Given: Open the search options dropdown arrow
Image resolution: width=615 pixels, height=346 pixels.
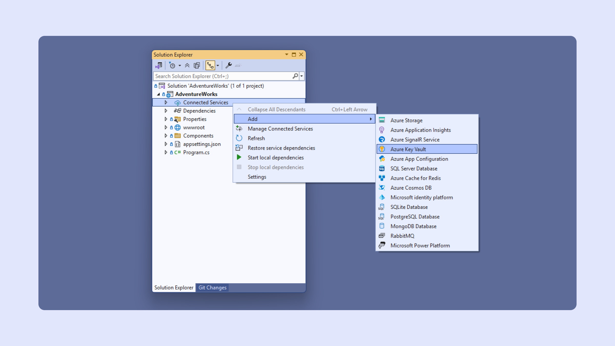Looking at the screenshot, I should [x=302, y=76].
